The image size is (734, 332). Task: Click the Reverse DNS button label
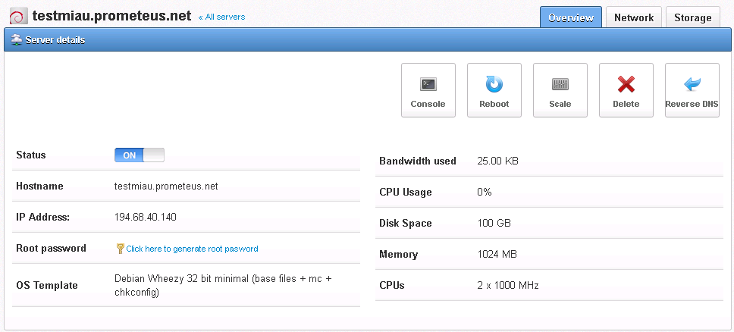click(692, 104)
